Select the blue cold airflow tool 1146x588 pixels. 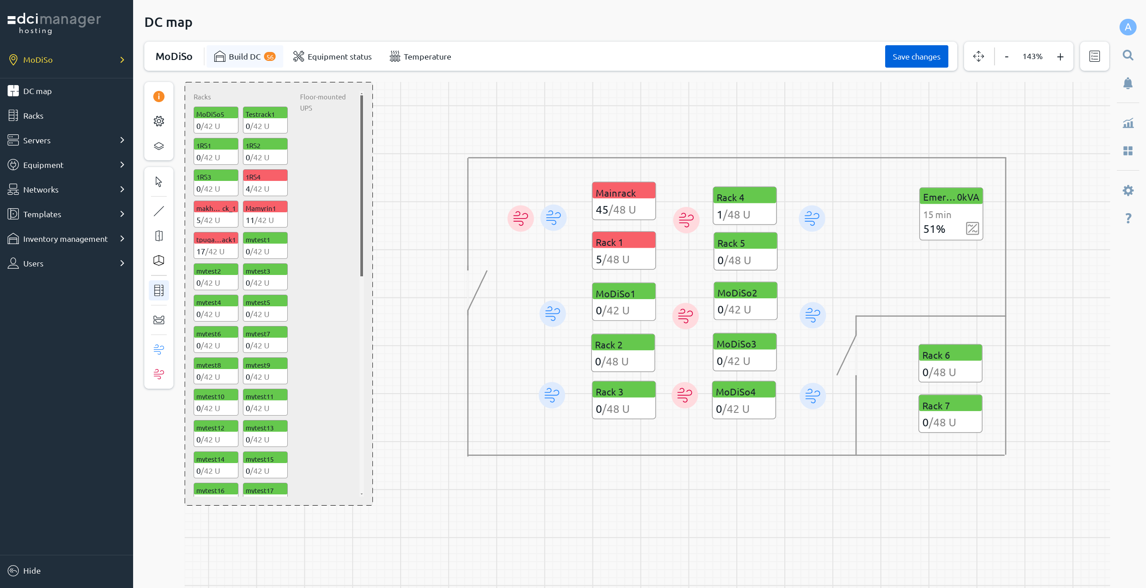coord(159,349)
